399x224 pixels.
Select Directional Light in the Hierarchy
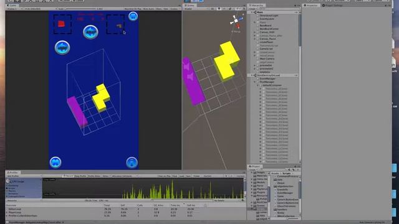click(269, 16)
